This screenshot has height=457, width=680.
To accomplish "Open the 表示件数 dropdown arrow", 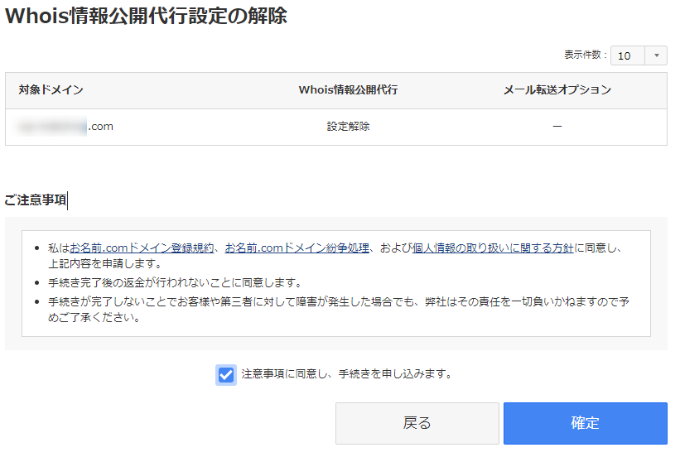I will click(x=656, y=55).
